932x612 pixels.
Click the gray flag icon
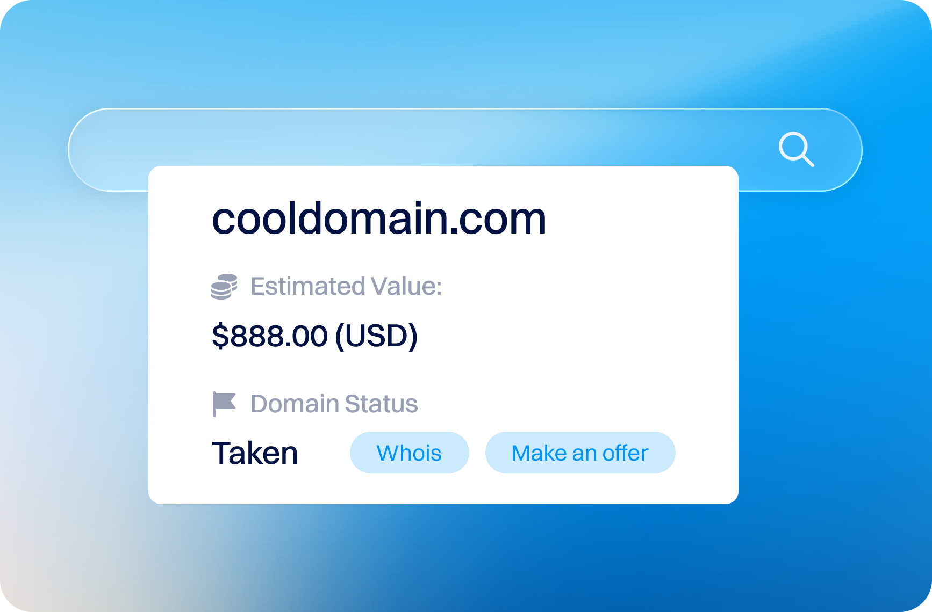pyautogui.click(x=224, y=404)
